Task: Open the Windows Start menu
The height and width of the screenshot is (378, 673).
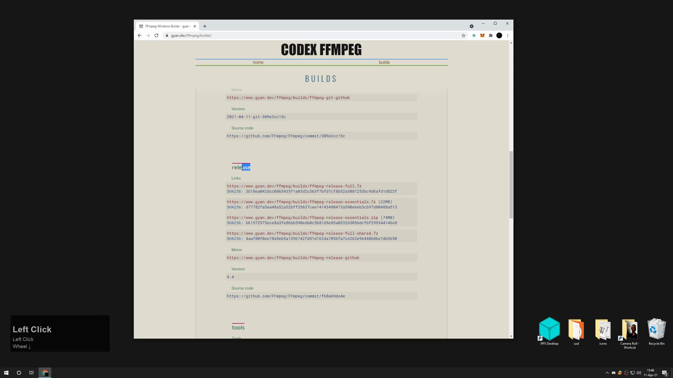Action: tap(6, 373)
